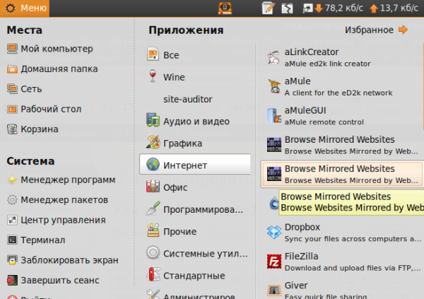Click upload speed 13,7 кб/с indicator

pyautogui.click(x=394, y=8)
